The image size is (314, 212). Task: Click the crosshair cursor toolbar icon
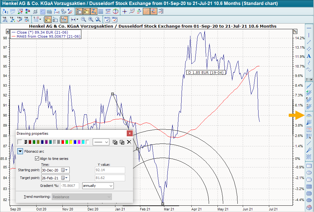tap(125, 12)
